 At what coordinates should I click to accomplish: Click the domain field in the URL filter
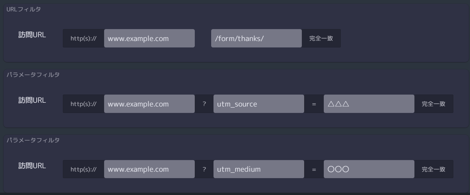(149, 38)
